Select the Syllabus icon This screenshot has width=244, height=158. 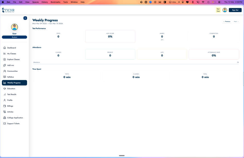(5, 77)
